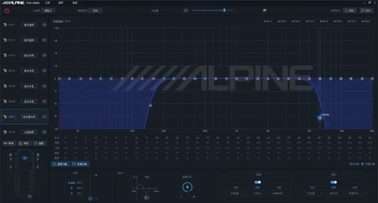Click the circular channel volume knob
Screen dimensions: 378x203
coord(187,187)
